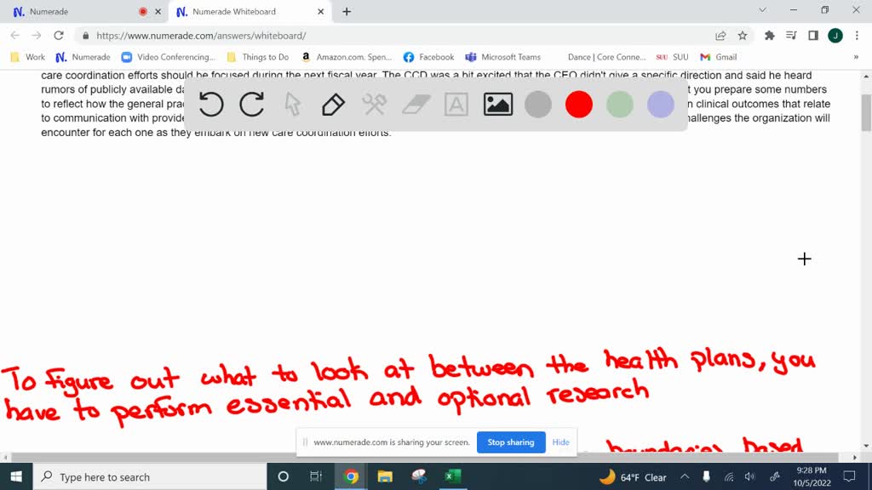
Task: Pick the red color swatch
Action: pyautogui.click(x=579, y=105)
